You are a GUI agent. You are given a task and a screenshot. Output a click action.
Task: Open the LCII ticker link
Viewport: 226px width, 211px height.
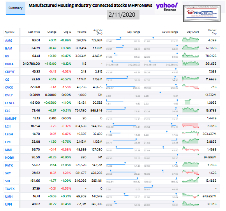pyautogui.click(x=8, y=126)
